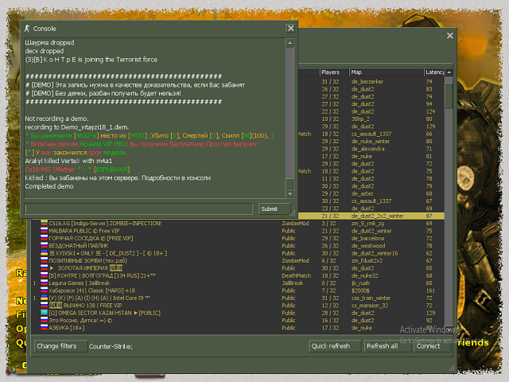509x382 pixels.
Task: Click the flag icon beside [B] КОНТРЕ ВОЛГОГРАД
Action: (x=45, y=275)
